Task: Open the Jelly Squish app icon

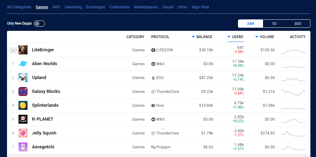Action: (x=23, y=133)
